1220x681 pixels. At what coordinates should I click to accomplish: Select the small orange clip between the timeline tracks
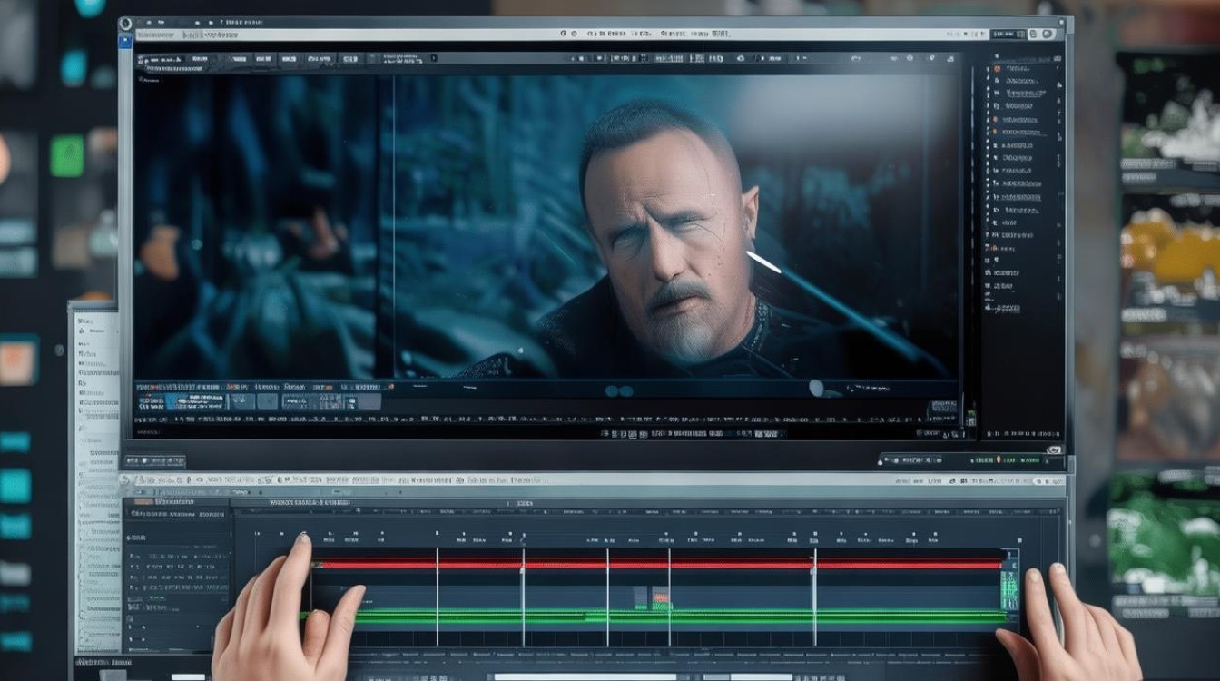(x=662, y=599)
